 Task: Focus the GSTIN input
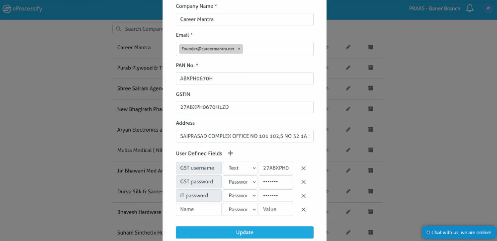click(245, 107)
